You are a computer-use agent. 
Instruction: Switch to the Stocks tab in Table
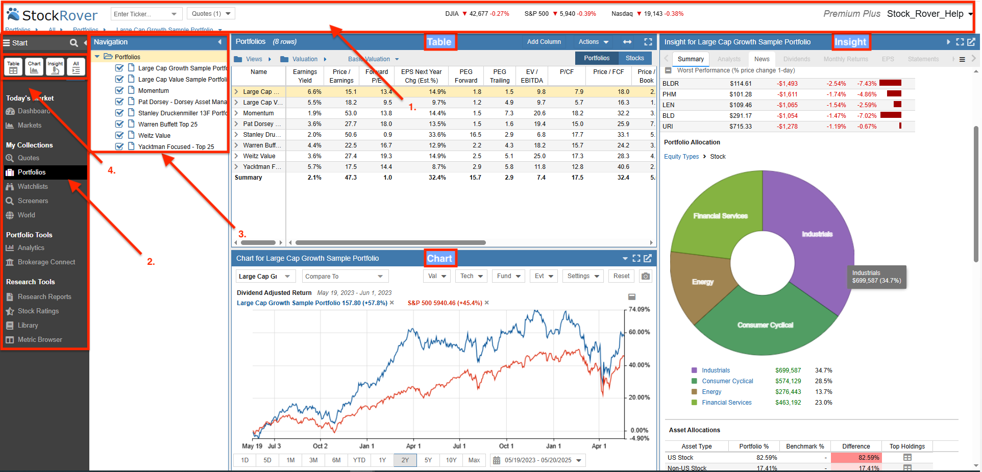click(634, 58)
